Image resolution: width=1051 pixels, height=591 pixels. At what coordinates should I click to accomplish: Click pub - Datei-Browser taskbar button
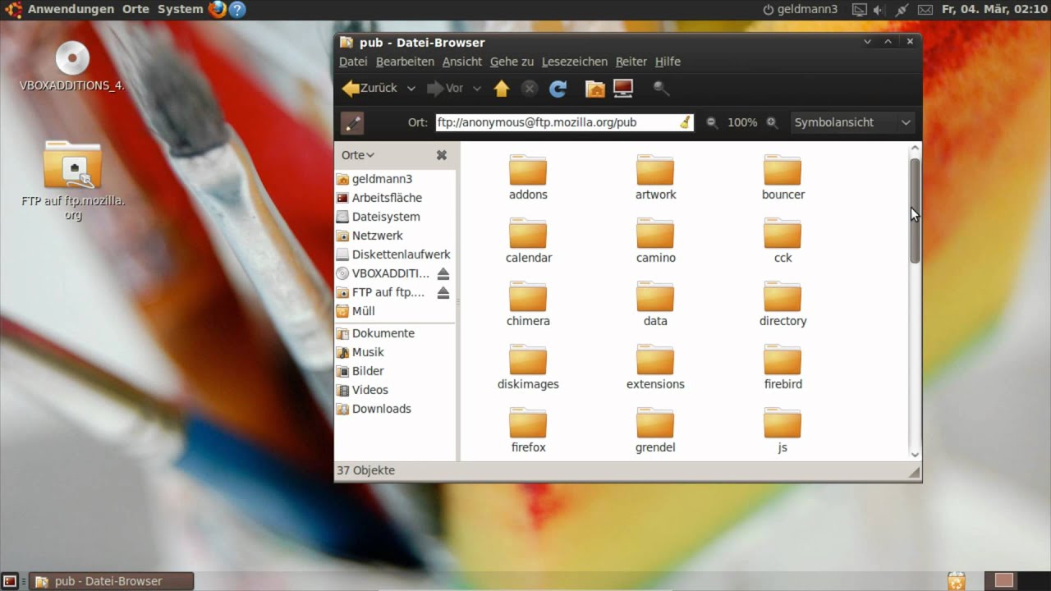pos(112,581)
